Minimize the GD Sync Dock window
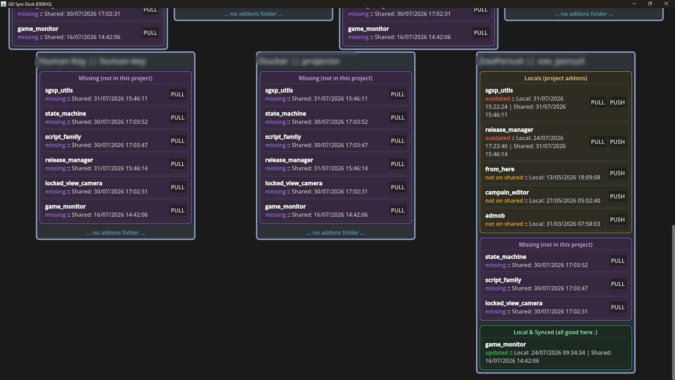675x380 pixels. [634, 4]
